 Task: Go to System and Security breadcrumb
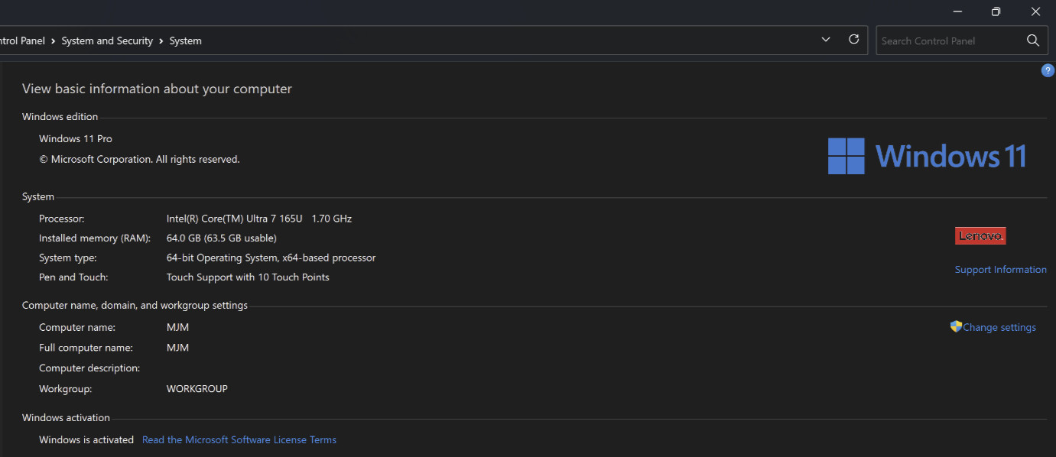click(107, 41)
